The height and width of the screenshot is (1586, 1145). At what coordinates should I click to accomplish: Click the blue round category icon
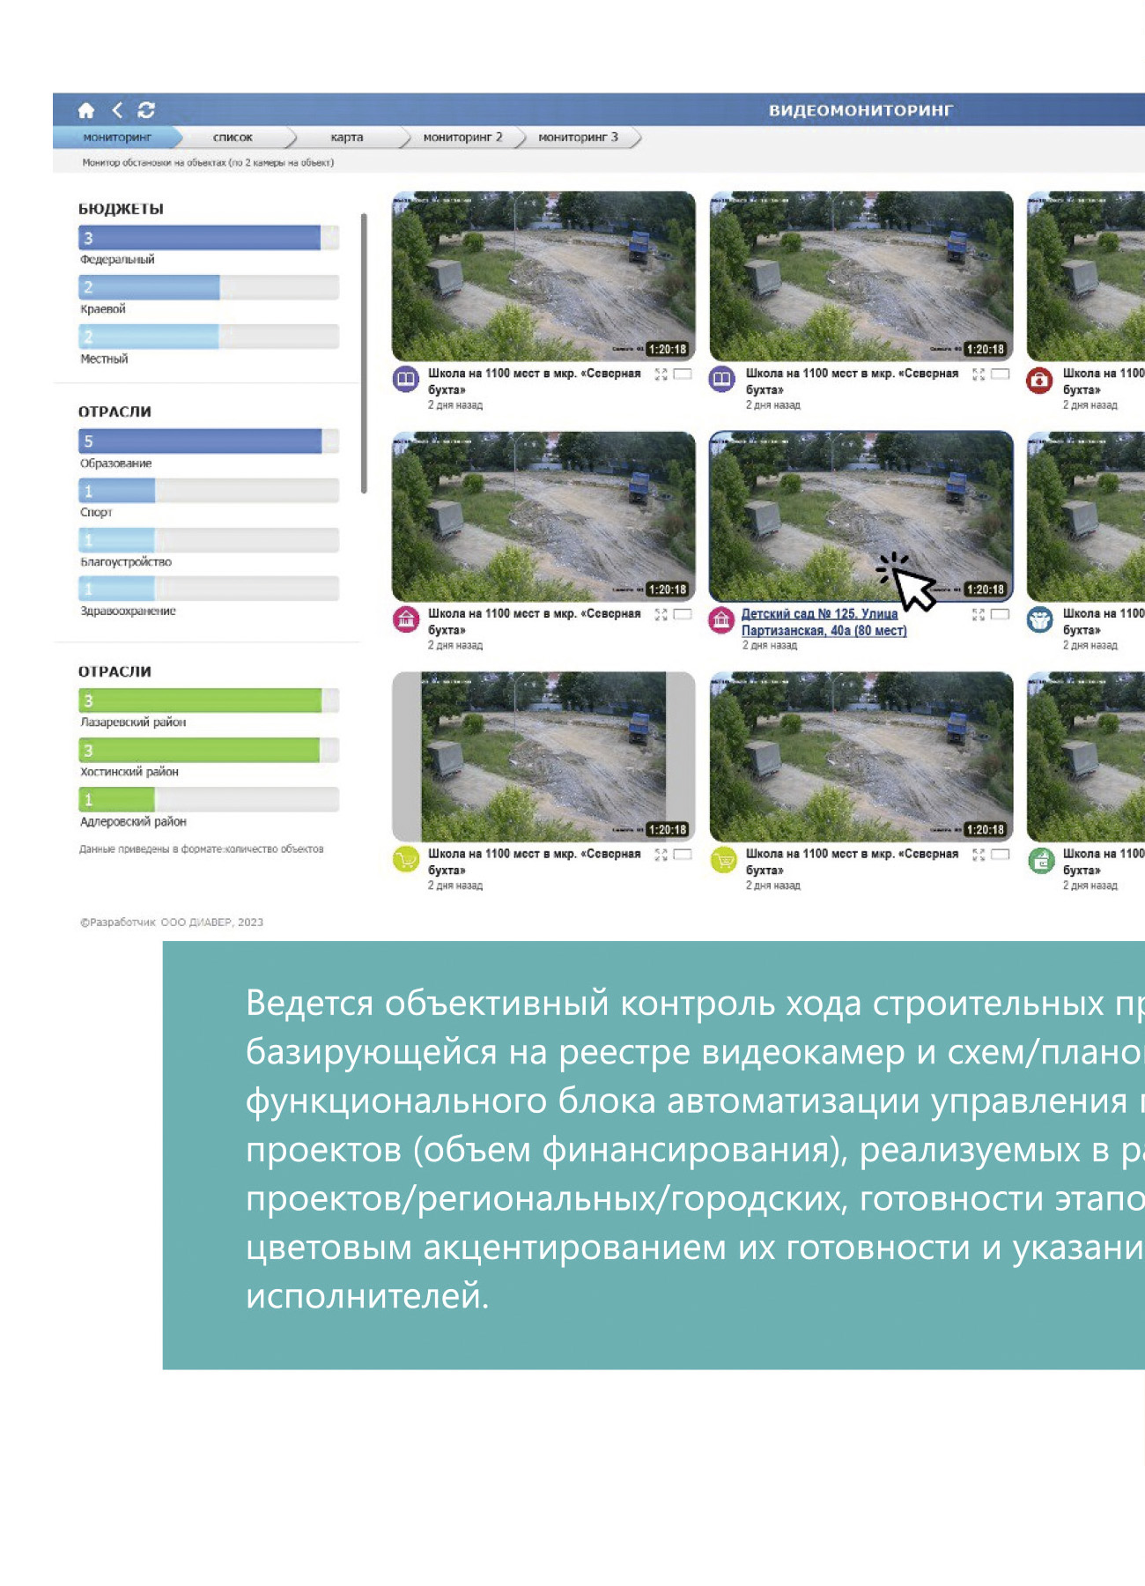[x=1039, y=620]
